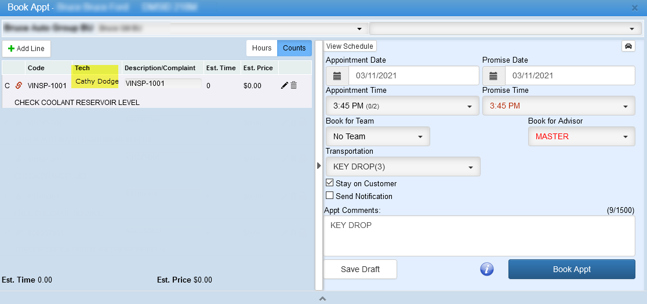Open the Transportation KEY DROP dropdown
Image resolution: width=647 pixels, height=304 pixels.
click(402, 167)
